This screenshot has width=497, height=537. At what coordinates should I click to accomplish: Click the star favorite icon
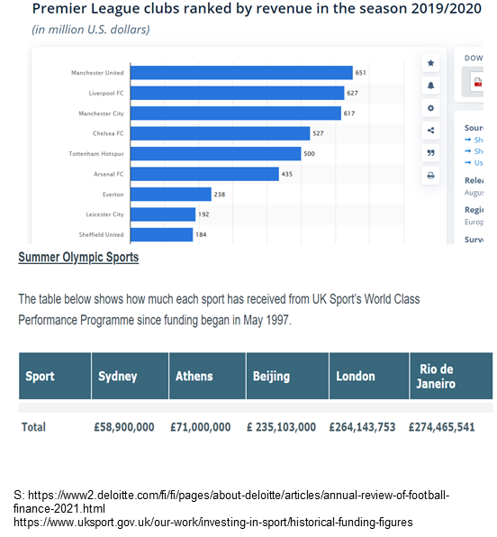(x=430, y=63)
